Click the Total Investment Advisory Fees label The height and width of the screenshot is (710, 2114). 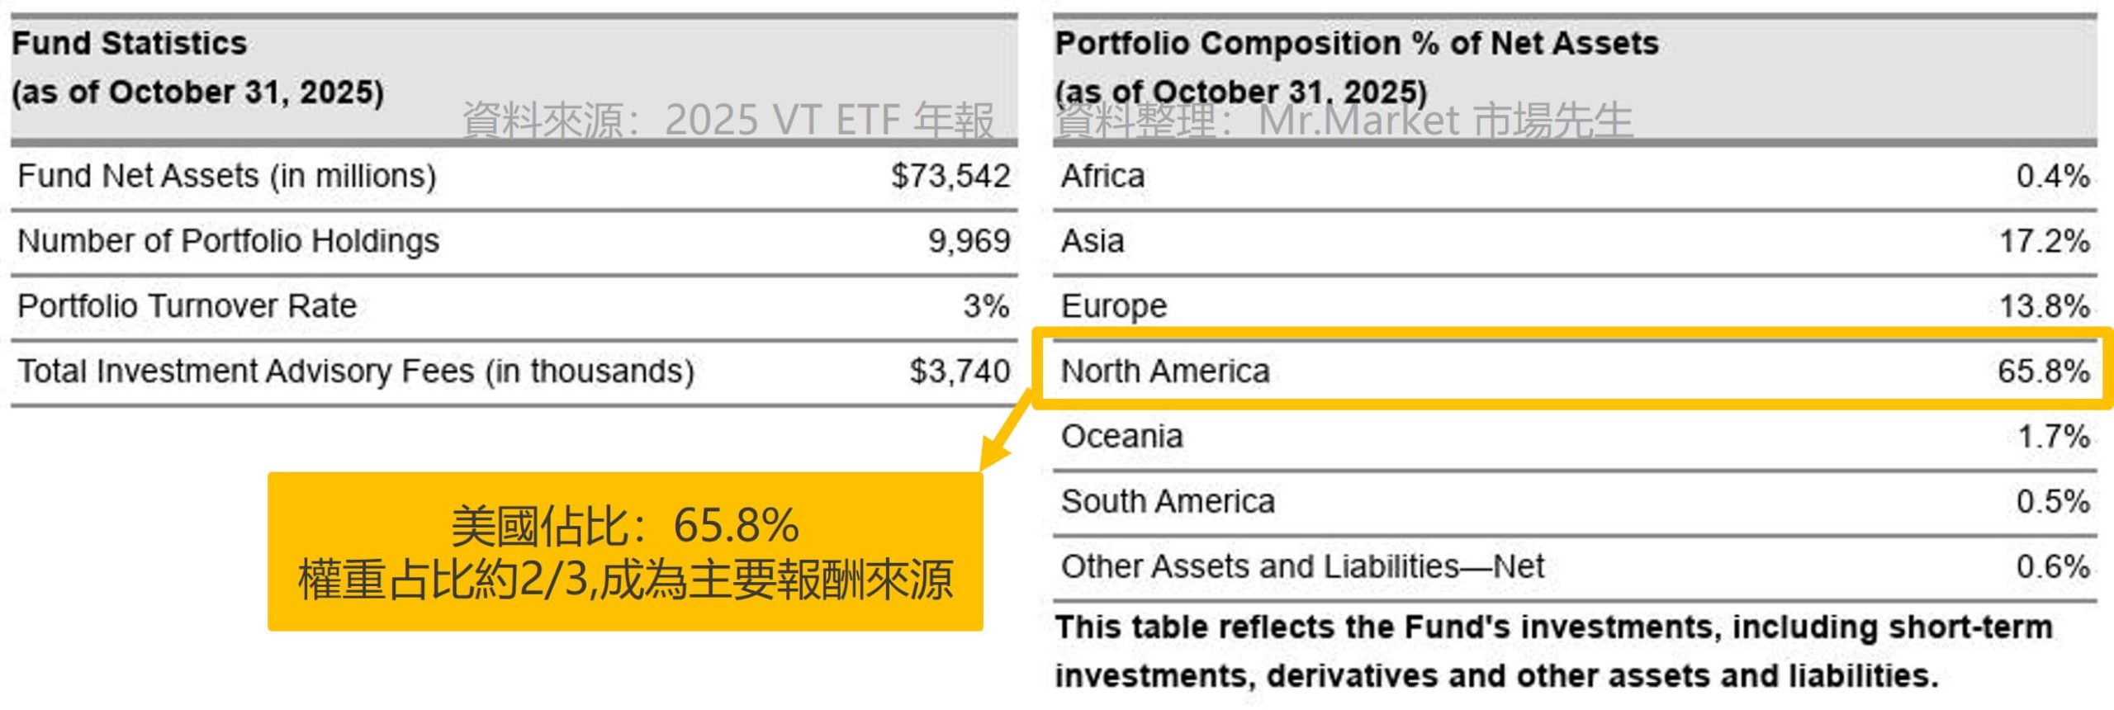[x=355, y=372]
